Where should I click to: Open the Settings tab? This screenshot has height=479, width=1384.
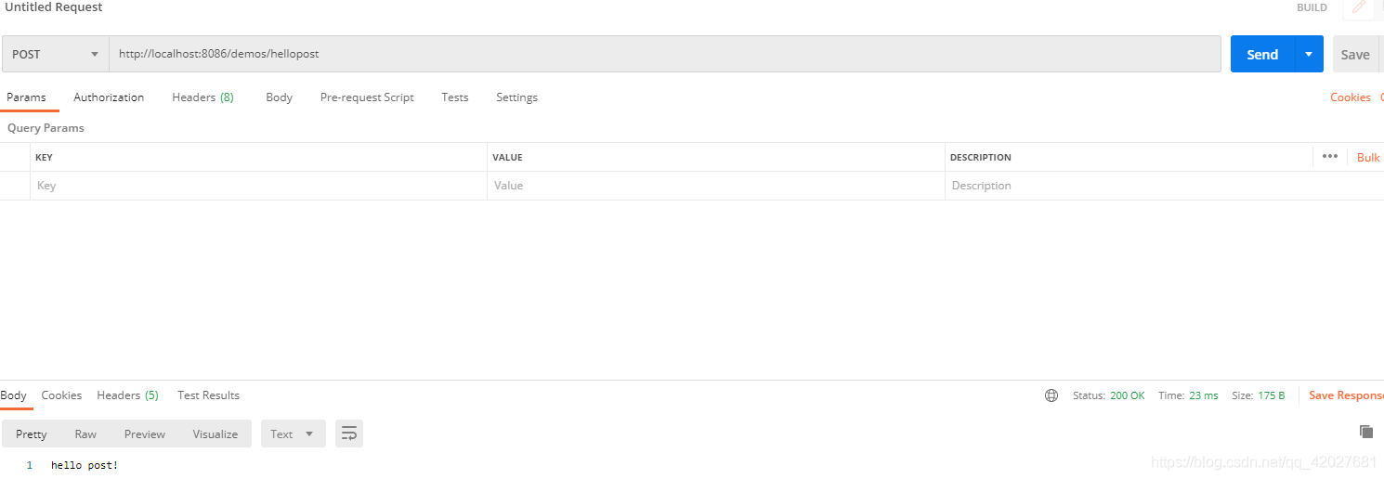(x=516, y=97)
